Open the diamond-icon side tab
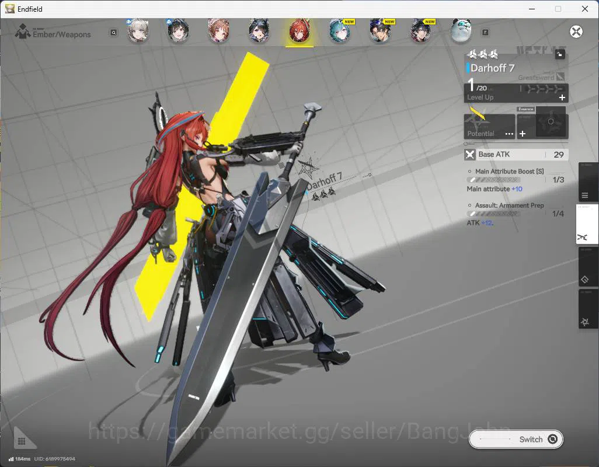 click(588, 267)
